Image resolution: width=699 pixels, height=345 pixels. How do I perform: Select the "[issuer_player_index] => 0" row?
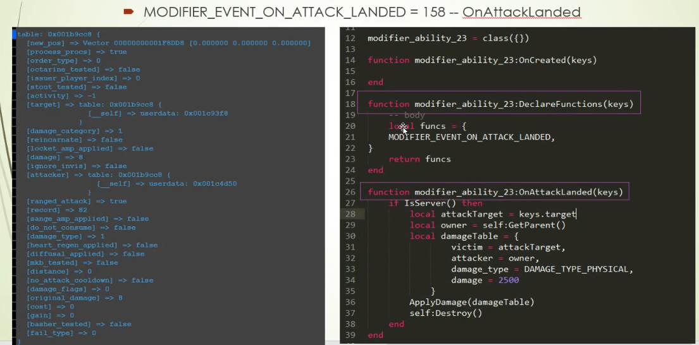(x=84, y=78)
